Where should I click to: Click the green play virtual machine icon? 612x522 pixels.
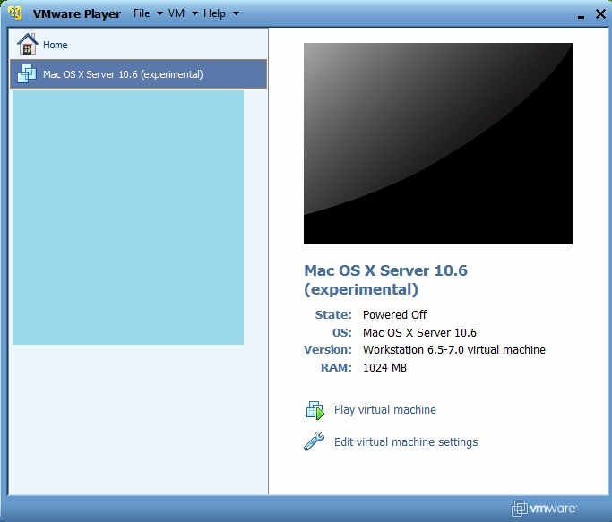coord(315,410)
